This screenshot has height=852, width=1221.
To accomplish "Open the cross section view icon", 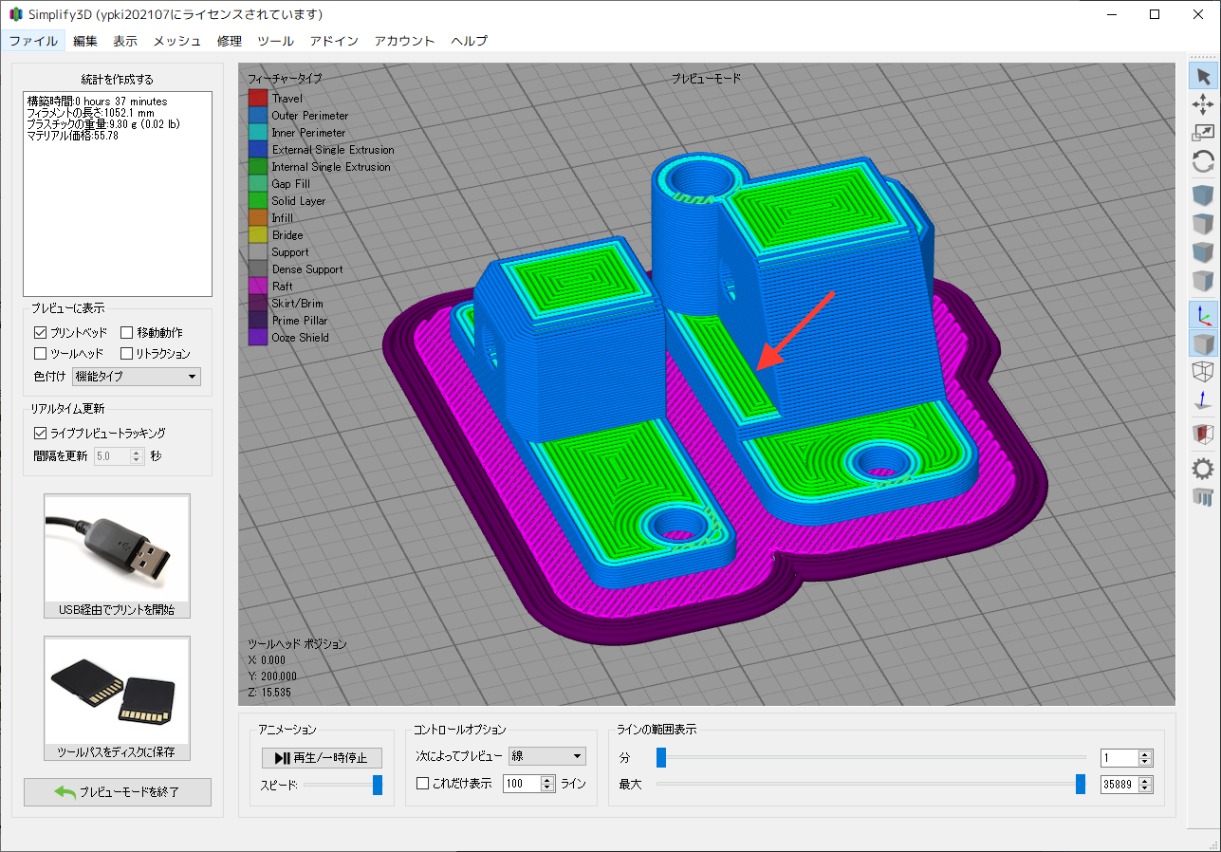I will click(1203, 434).
